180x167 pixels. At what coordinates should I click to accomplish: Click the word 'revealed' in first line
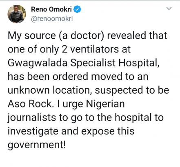[127, 35]
